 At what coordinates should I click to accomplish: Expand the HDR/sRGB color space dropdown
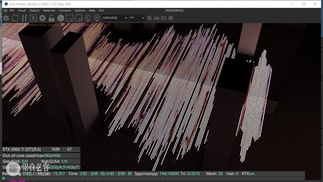115,18
